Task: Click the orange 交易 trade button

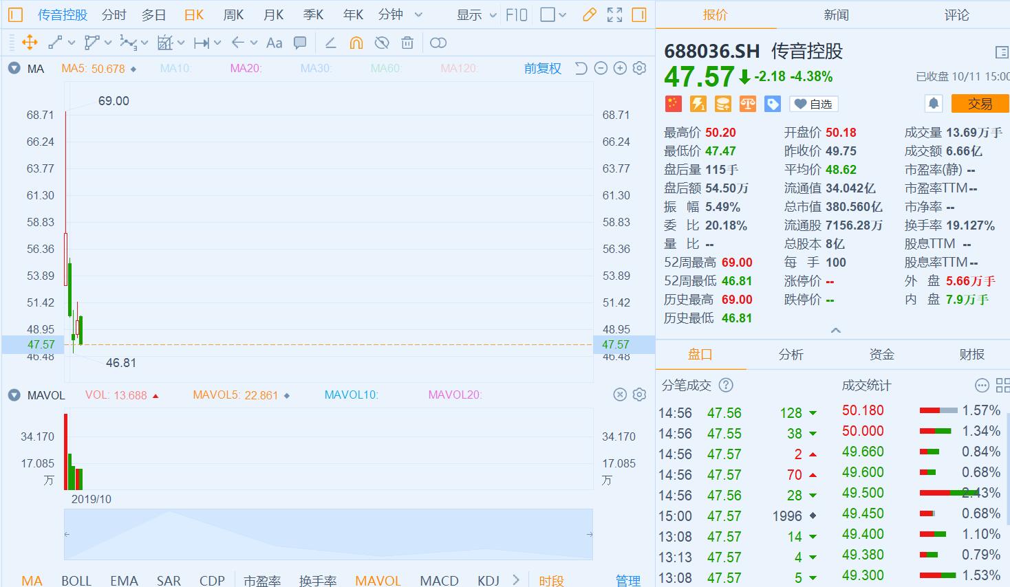Action: pos(980,104)
